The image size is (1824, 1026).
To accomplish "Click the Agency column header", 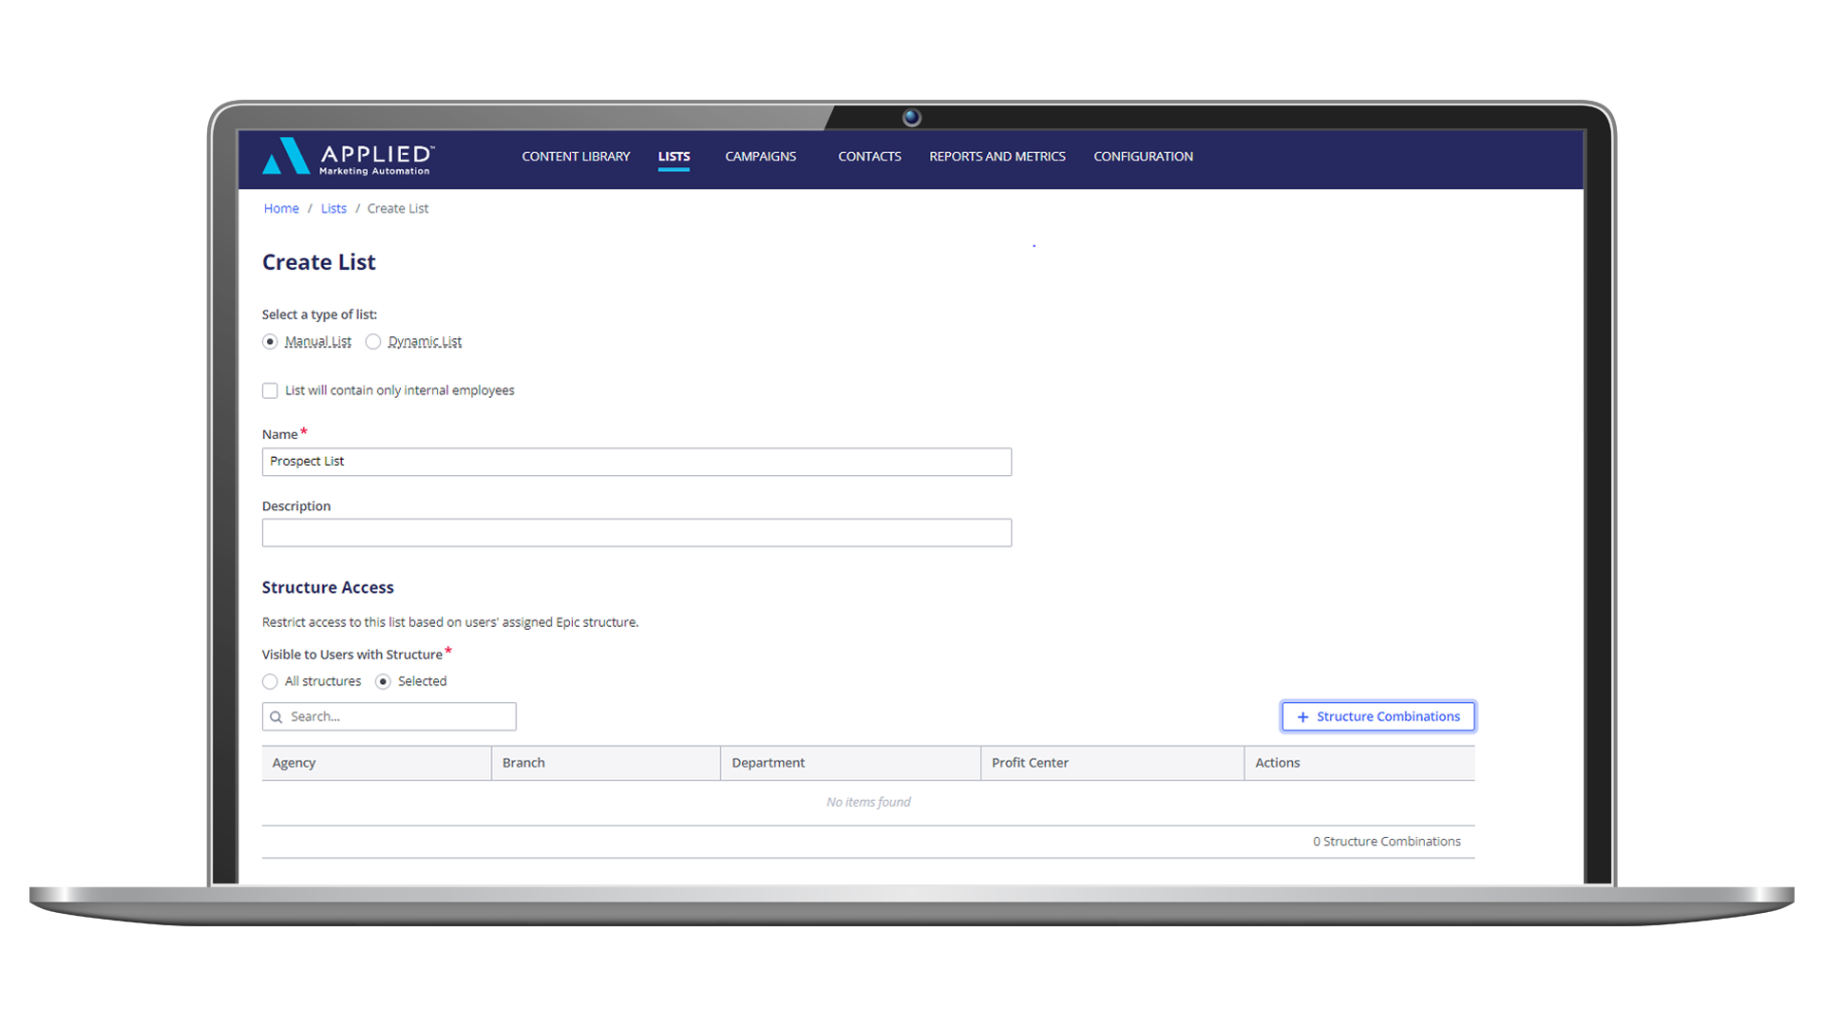I will [x=294, y=763].
